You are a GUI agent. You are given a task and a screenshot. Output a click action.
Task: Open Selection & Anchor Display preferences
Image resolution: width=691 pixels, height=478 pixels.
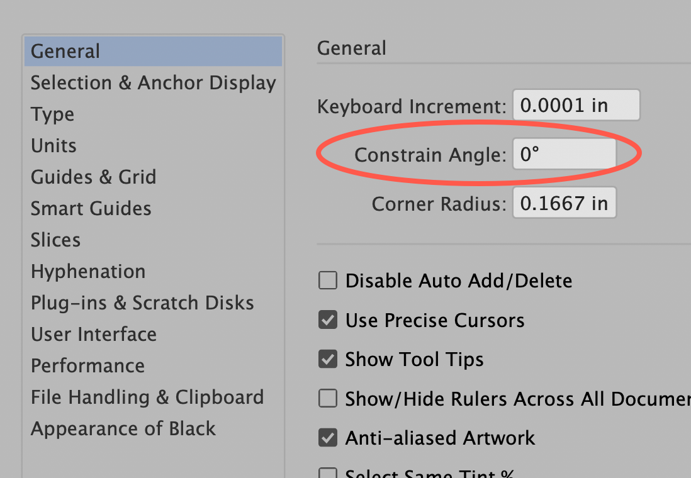point(153,82)
